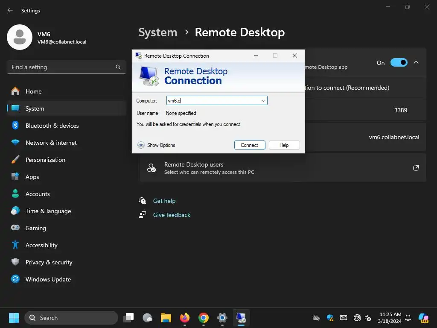Open the VM6 user profile picture

[20, 37]
